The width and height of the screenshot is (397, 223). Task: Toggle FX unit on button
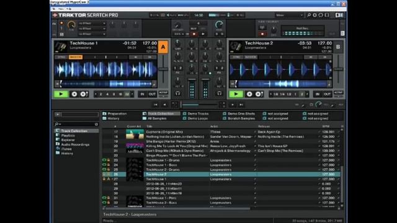(61, 24)
